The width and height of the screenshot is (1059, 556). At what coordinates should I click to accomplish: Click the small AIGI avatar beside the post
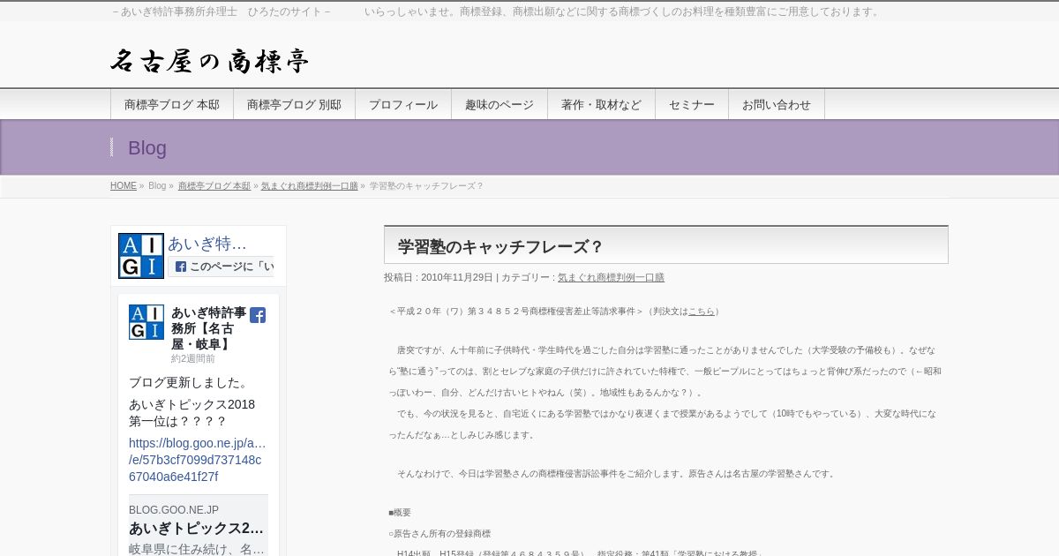click(146, 322)
